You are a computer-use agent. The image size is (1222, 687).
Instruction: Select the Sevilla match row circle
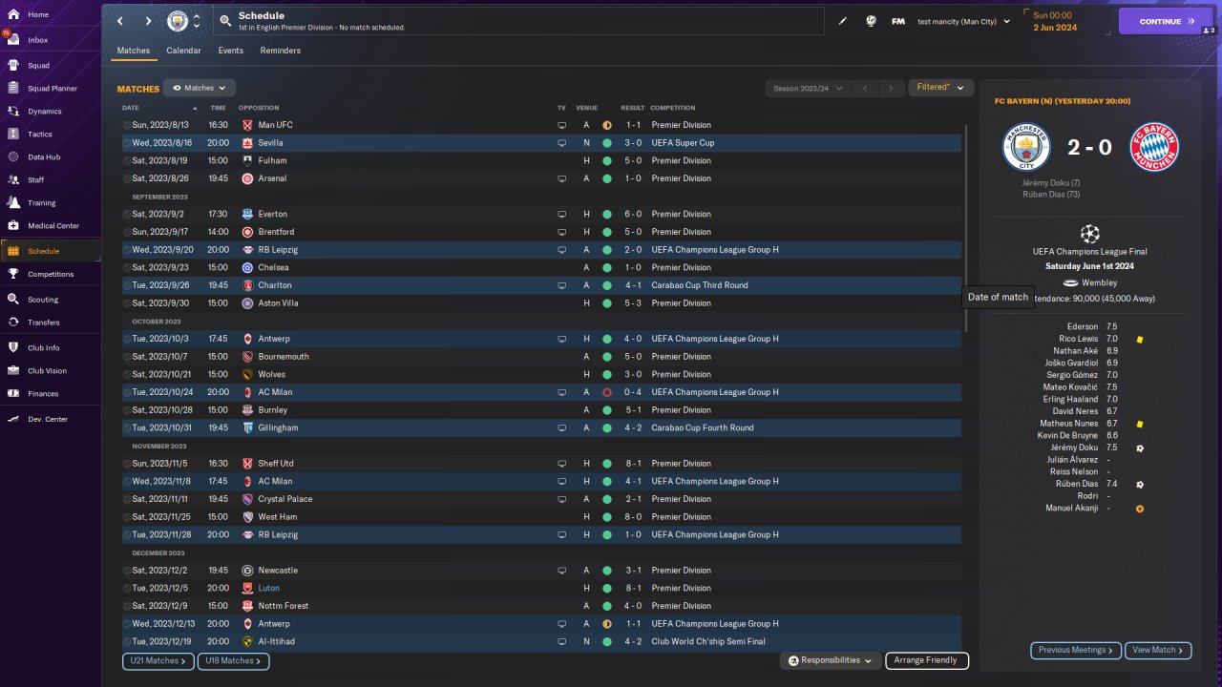coord(127,143)
